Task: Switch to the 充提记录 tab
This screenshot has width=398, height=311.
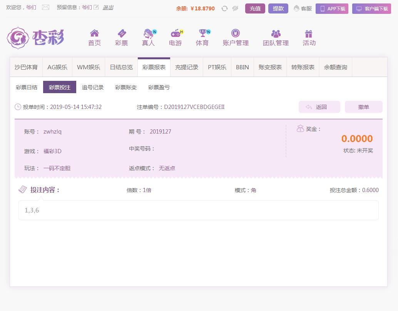Action: 187,67
